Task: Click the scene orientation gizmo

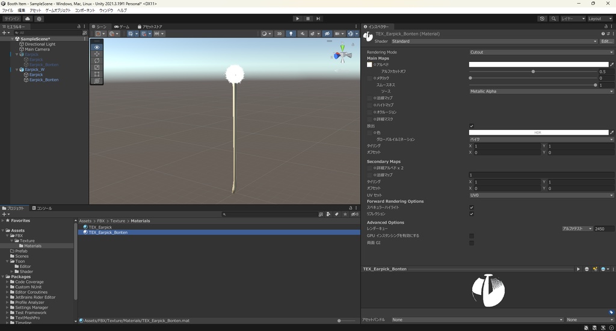Action: pos(342,54)
